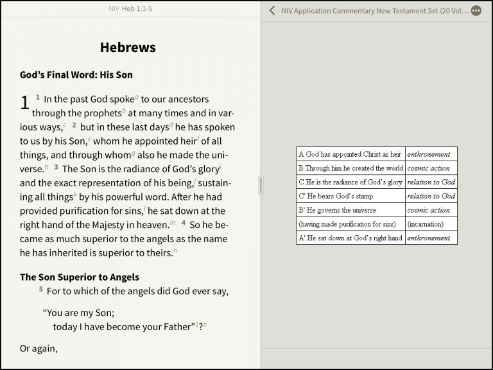Select 'cosmic action' cell in row B
493x370 pixels.
click(x=431, y=168)
